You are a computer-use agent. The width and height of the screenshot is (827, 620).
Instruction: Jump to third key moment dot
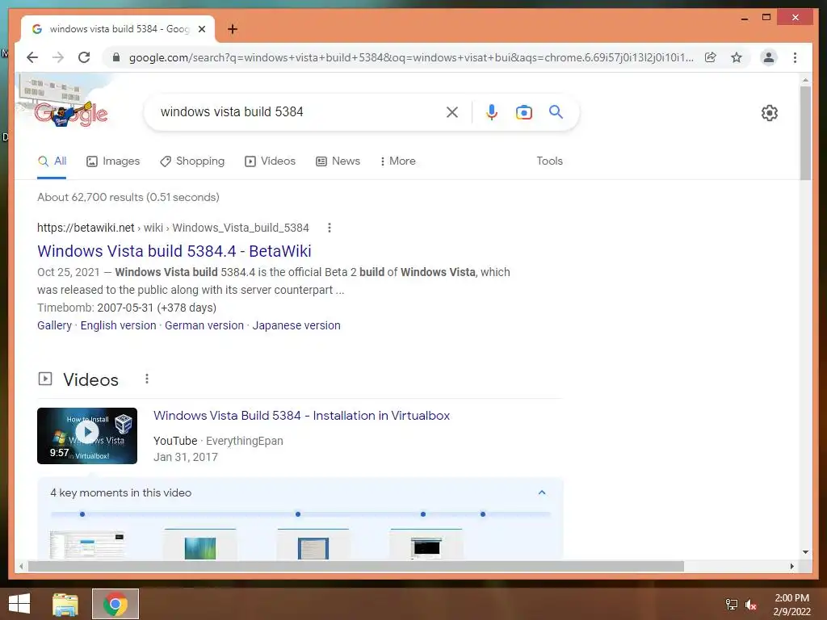[x=423, y=514]
